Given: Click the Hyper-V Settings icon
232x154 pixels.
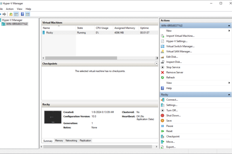Looking at the screenshot, I should [x=163, y=41].
